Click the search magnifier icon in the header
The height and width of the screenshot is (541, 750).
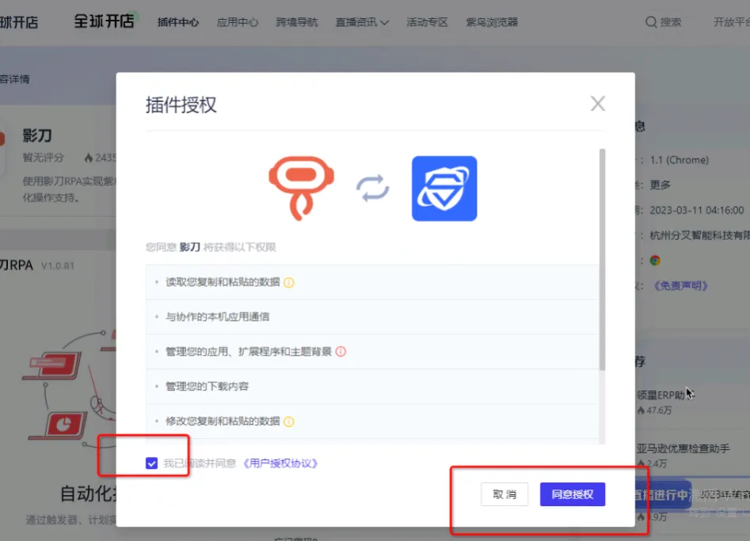650,22
